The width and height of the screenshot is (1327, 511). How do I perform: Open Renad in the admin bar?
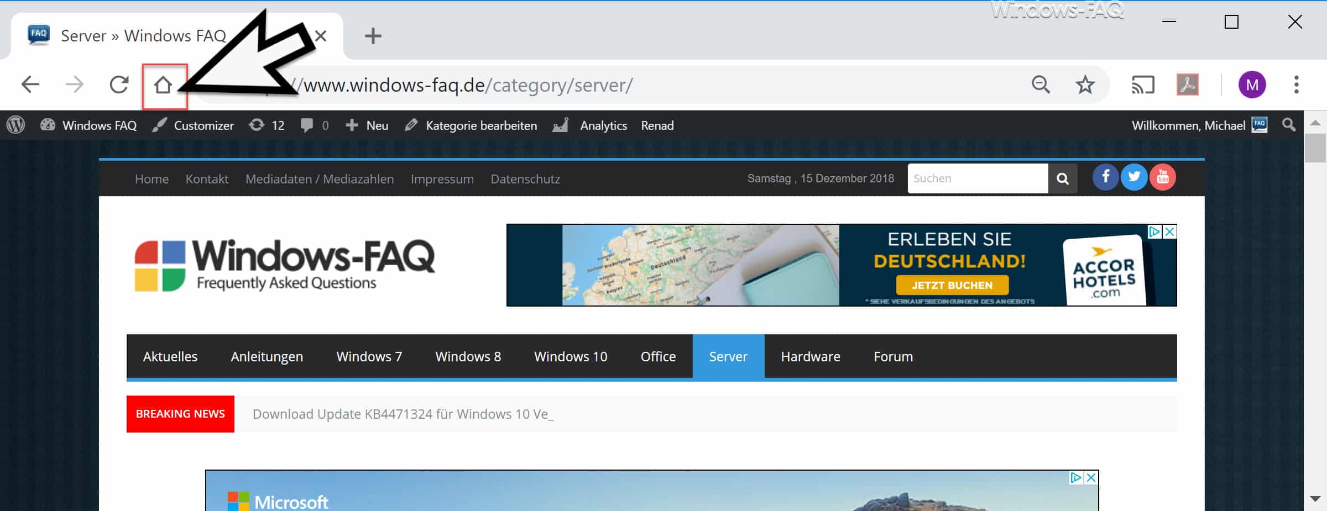point(657,125)
